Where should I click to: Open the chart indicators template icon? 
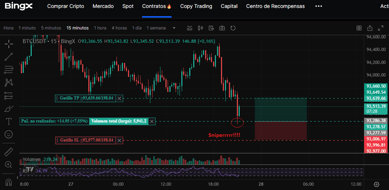211,28
